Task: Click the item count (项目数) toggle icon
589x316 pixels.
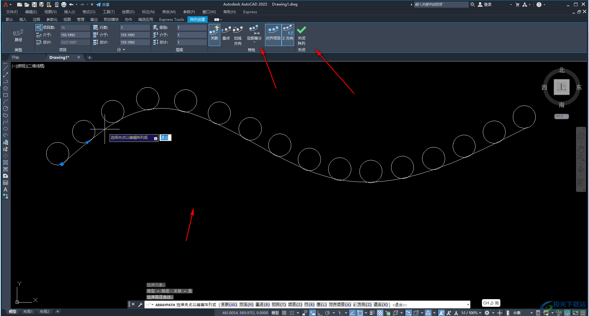Action: (39, 28)
